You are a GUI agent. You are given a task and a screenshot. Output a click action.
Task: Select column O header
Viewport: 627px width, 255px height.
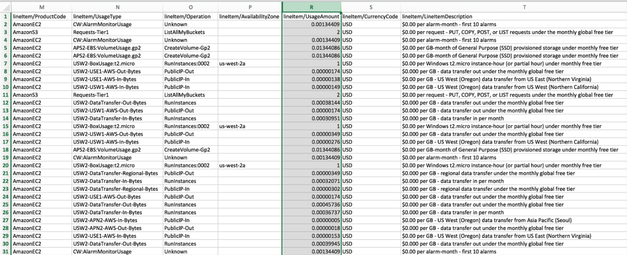(190, 6)
